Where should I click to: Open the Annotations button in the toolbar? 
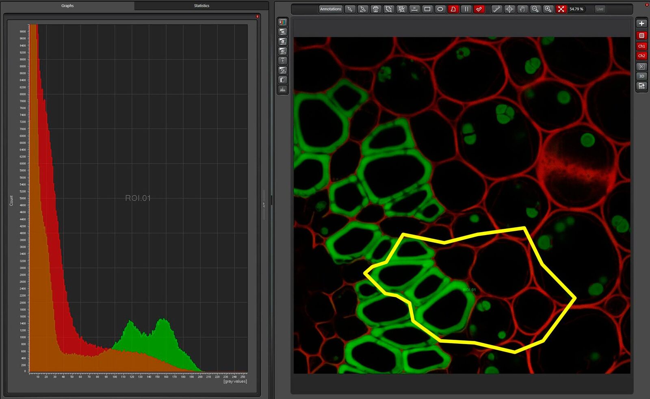[x=330, y=9]
